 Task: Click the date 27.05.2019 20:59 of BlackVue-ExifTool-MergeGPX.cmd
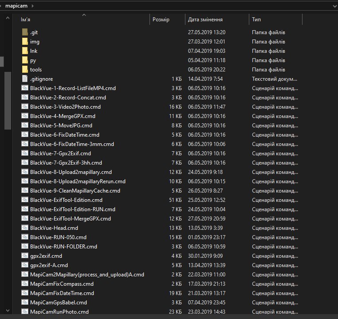(x=207, y=219)
